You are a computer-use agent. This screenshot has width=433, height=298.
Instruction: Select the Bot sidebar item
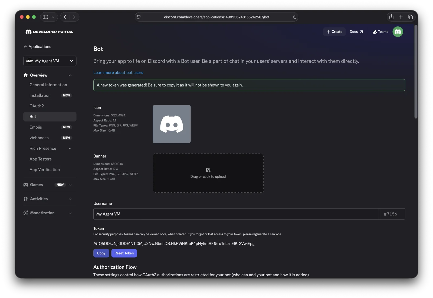tap(50, 117)
